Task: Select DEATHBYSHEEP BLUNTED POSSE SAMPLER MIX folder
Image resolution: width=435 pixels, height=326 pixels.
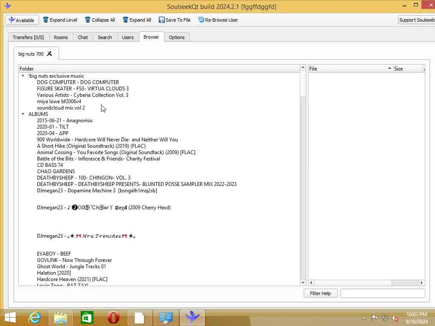Action: (x=137, y=184)
